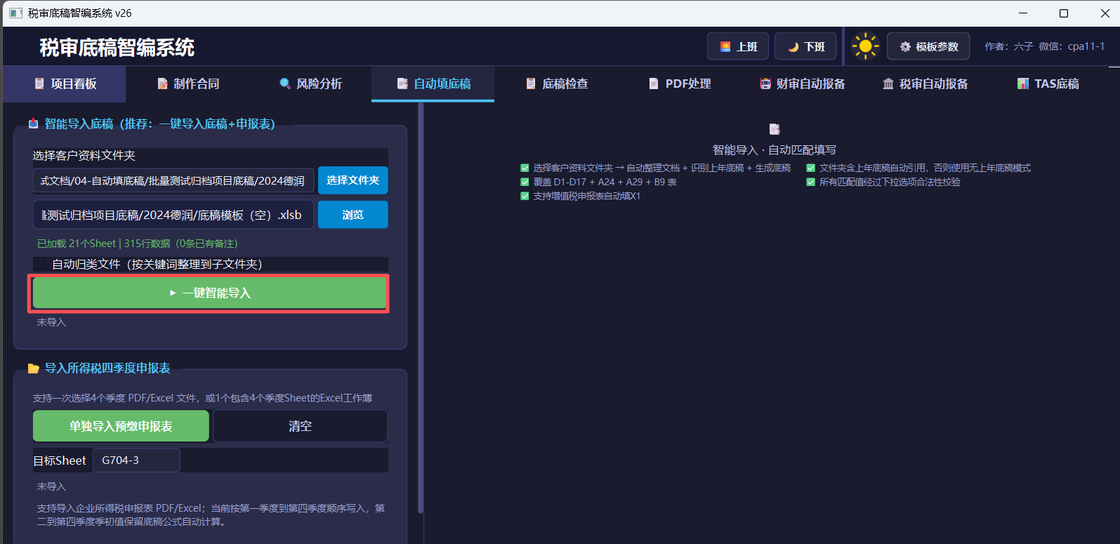Screen dimensions: 1120x544
Task: Click the gear icon in 模板参数 button
Action: (905, 46)
